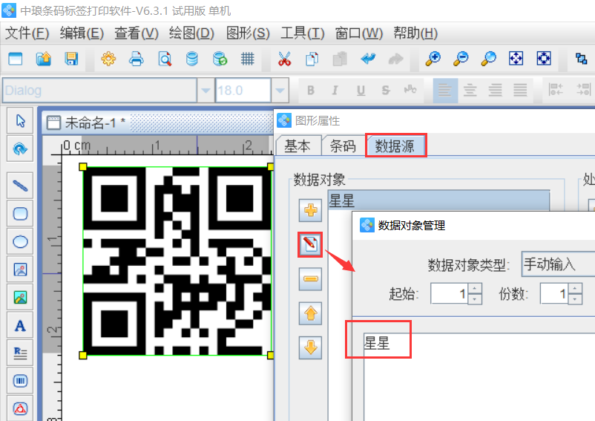Select the text tool letter A
Viewport: 595px width, 421px height.
[x=20, y=326]
